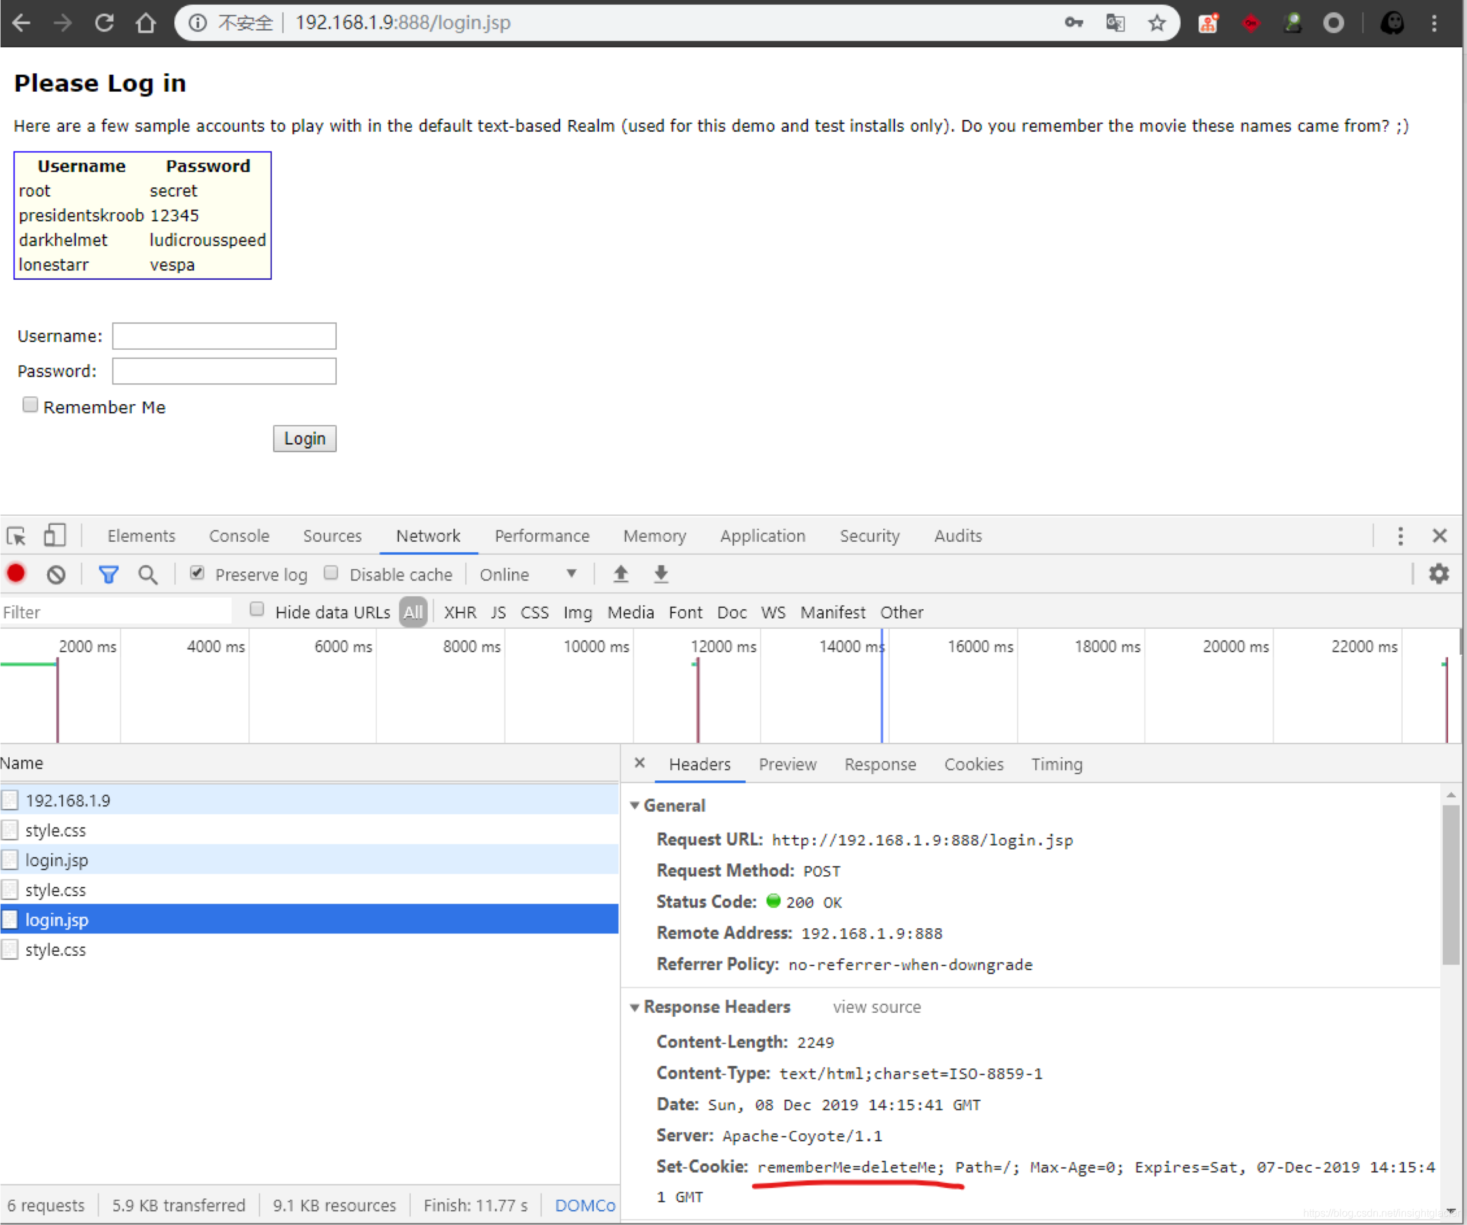Viewport: 1467px width, 1225px height.
Task: Clear the network log
Action: click(x=56, y=575)
